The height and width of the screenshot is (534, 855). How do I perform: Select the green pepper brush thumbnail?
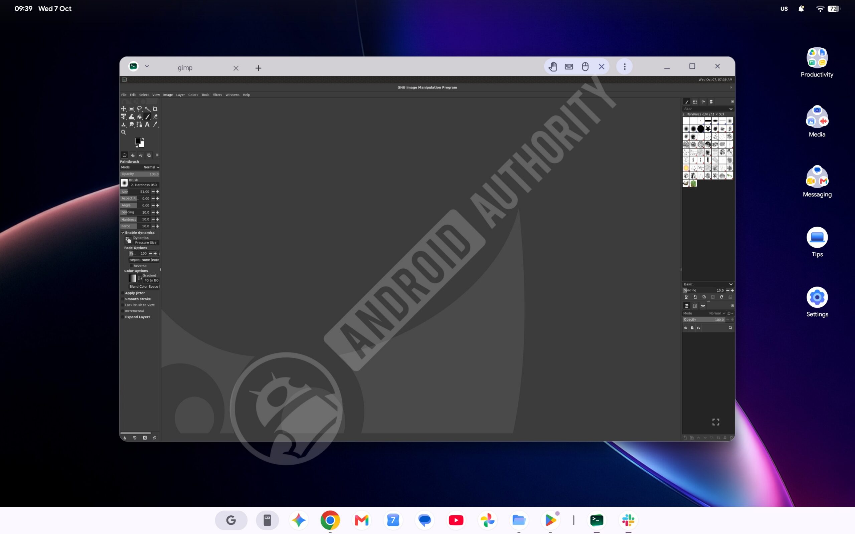693,184
